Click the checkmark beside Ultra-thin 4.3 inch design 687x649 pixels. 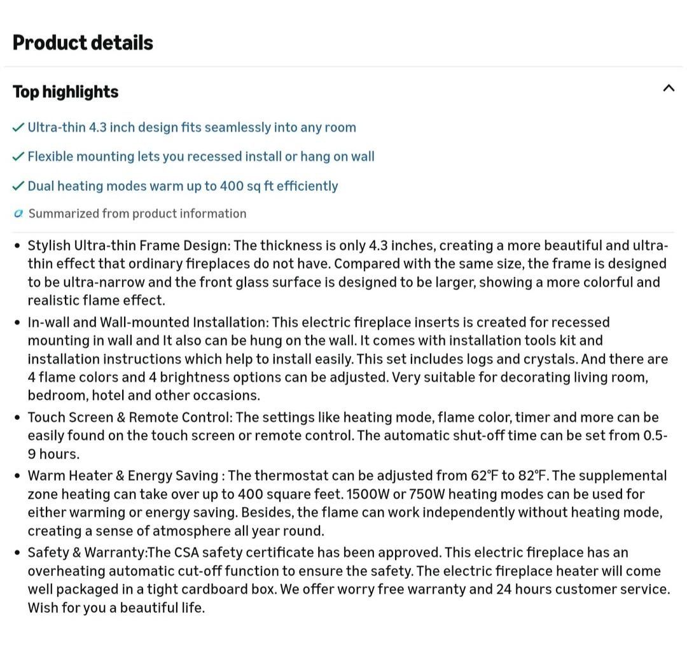point(18,127)
